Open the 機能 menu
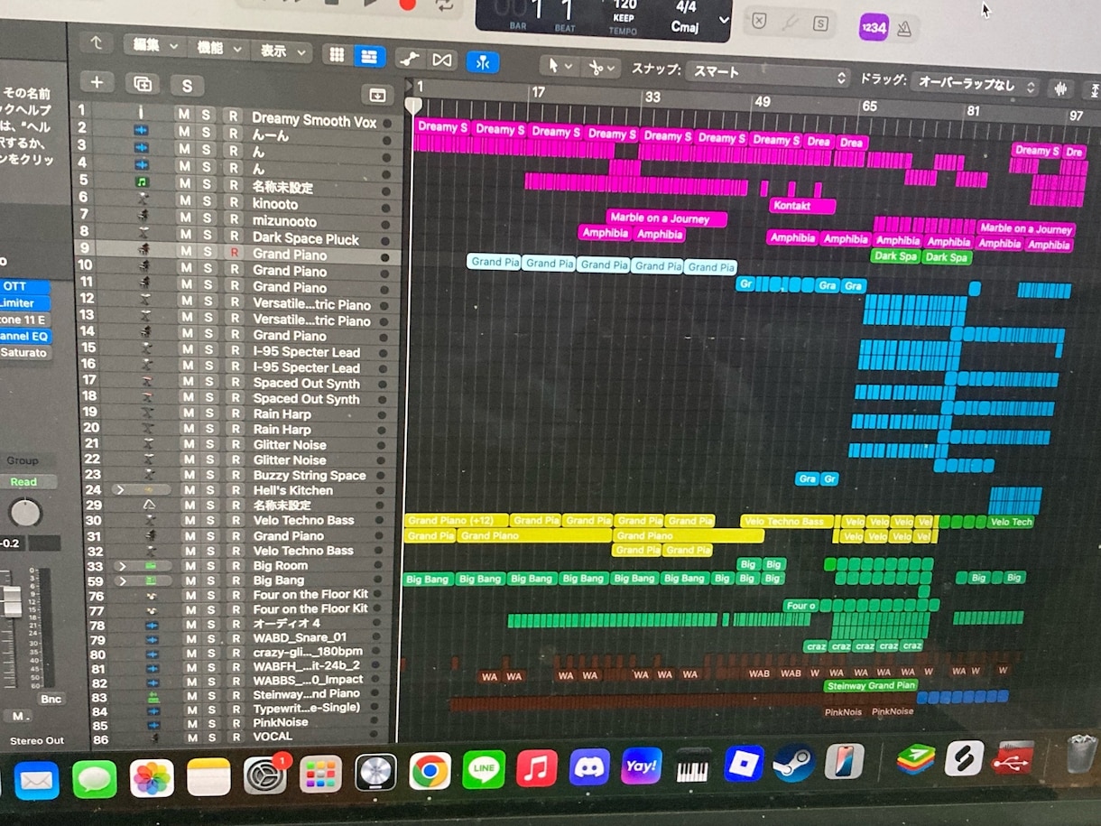This screenshot has height=826, width=1101. pos(220,48)
